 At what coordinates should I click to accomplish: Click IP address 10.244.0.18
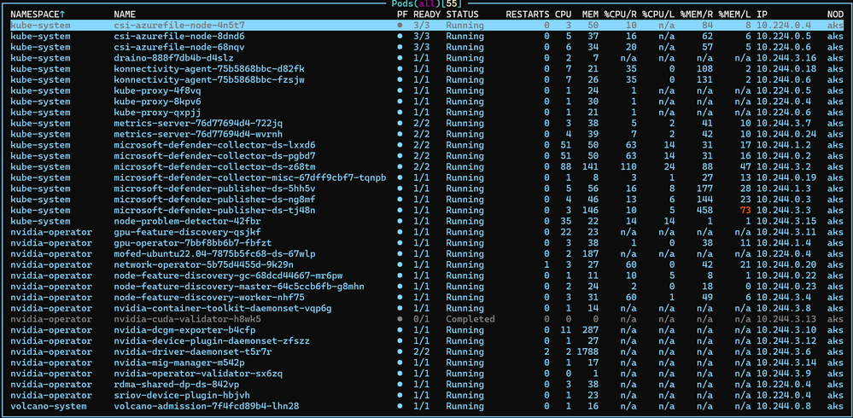click(786, 68)
